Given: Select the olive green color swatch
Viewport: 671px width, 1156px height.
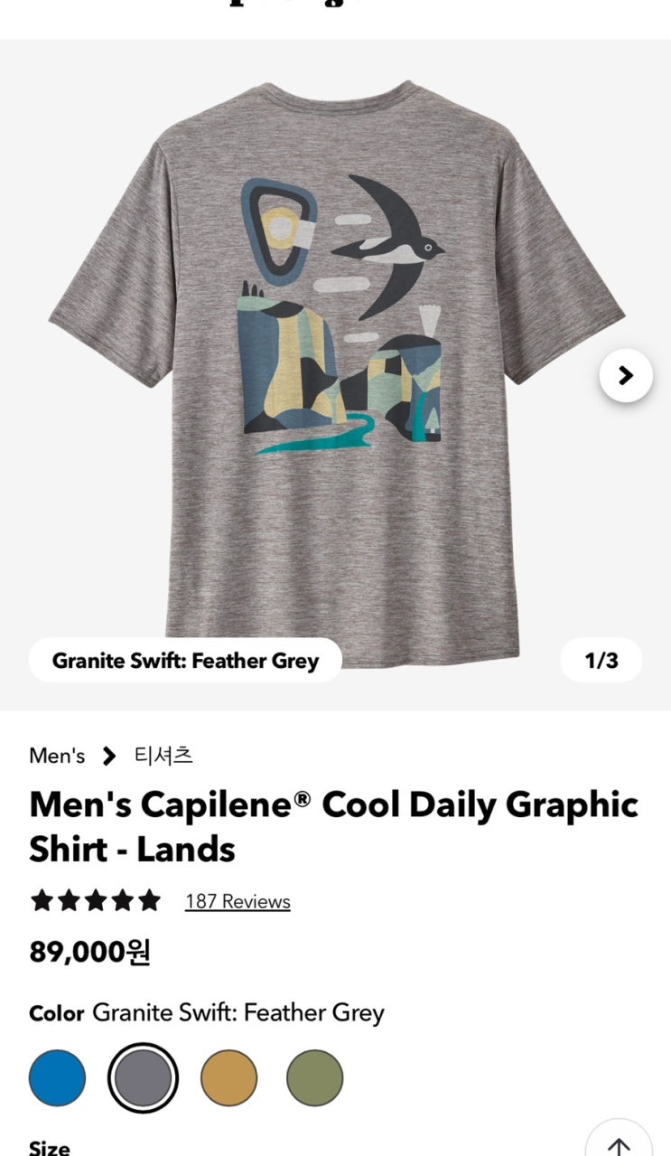Looking at the screenshot, I should tap(314, 1078).
